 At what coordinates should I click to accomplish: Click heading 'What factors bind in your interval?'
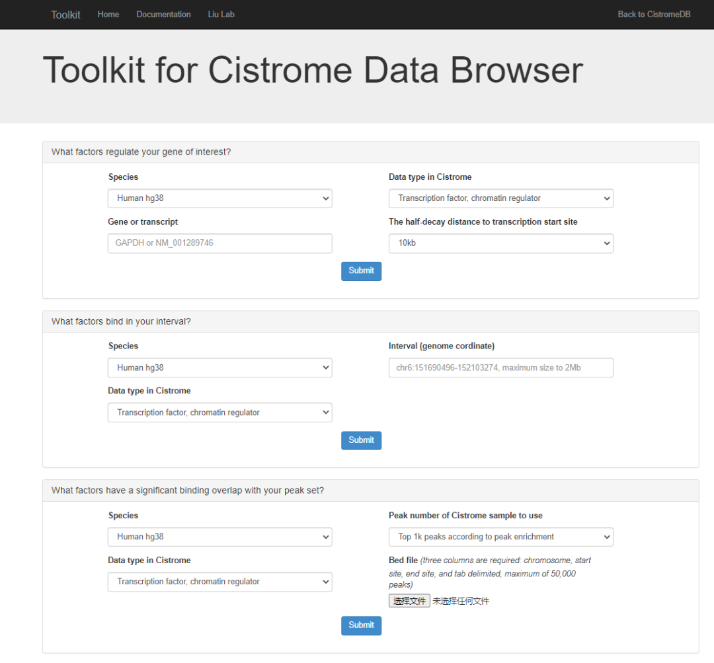[x=121, y=321]
